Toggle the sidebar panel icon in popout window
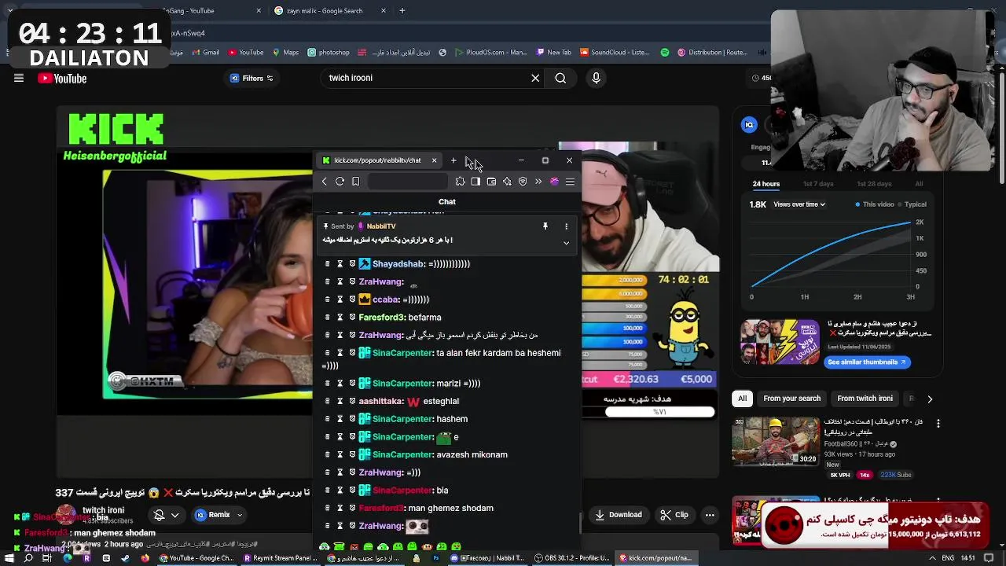This screenshot has height=566, width=1006. pyautogui.click(x=475, y=182)
